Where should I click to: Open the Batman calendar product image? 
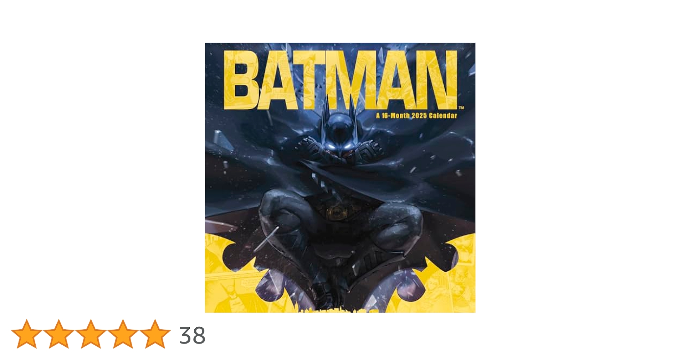(340, 178)
